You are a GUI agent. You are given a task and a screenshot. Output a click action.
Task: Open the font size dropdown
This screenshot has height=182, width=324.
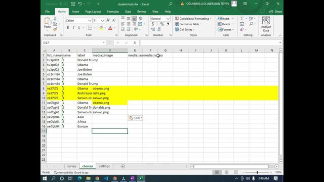coord(102,20)
